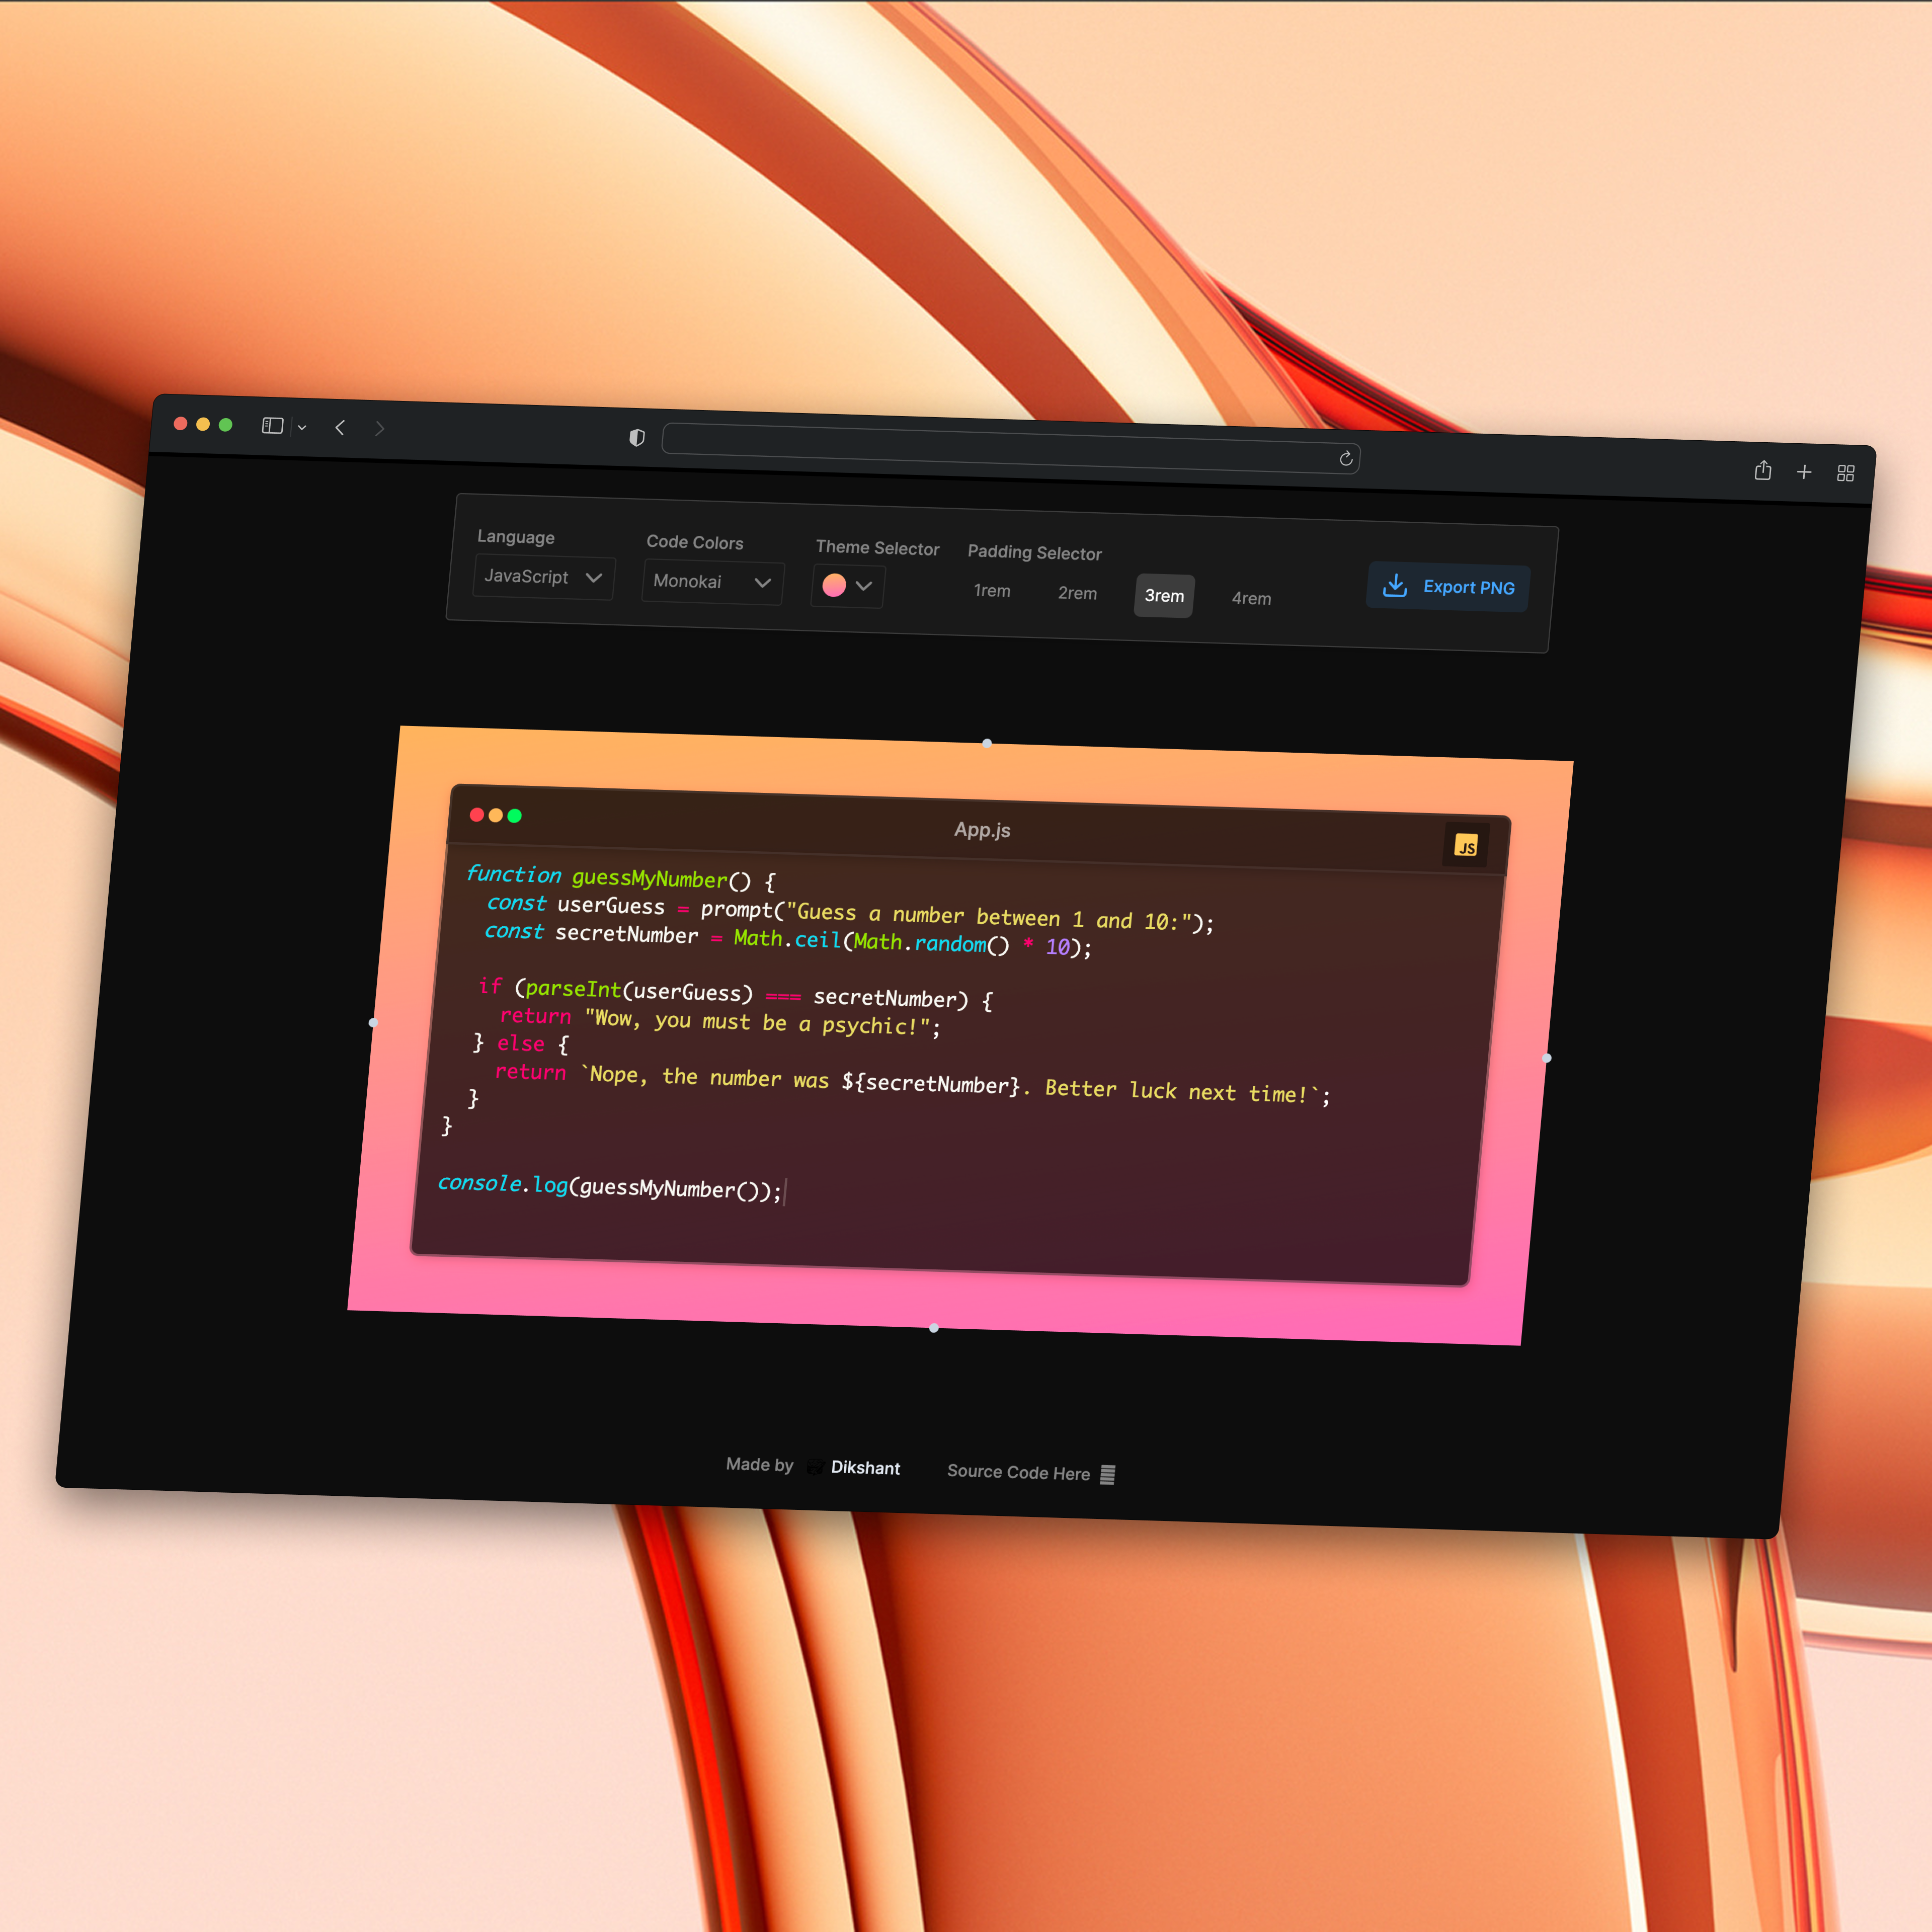
Task: Click the yellow dot in code card
Action: click(496, 816)
